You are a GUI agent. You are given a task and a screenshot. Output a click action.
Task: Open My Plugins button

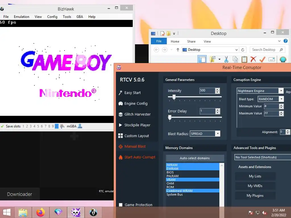coord(255,196)
